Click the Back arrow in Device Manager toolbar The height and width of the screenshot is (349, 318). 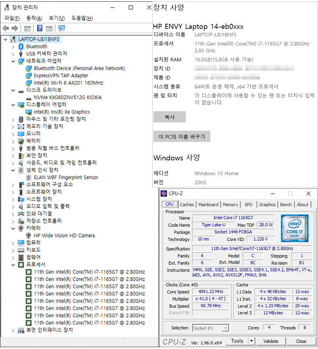(5, 28)
